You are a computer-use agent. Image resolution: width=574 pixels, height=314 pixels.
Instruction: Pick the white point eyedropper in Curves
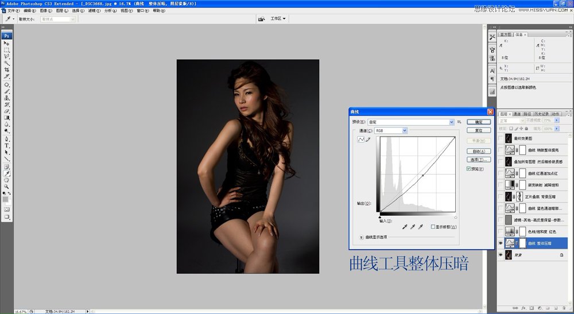tap(421, 227)
